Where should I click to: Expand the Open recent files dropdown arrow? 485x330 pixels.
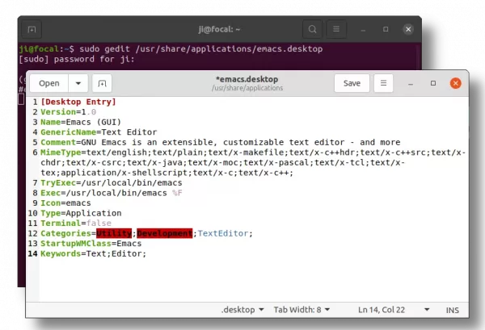78,83
